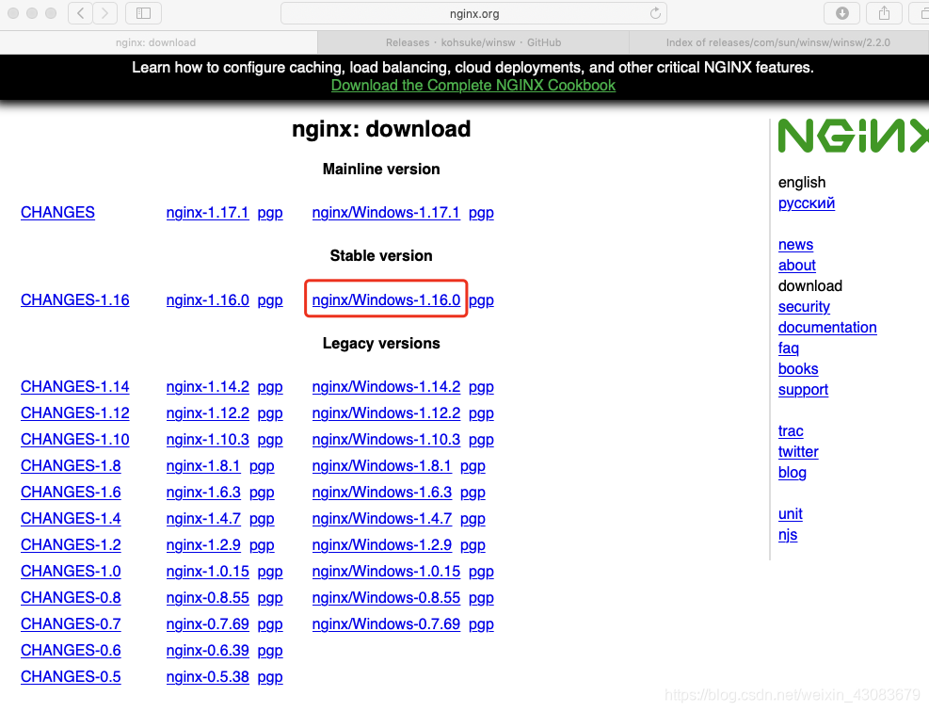Download nginx/Windows-1.4.7
Screen dimensions: 929x712
[x=381, y=518]
